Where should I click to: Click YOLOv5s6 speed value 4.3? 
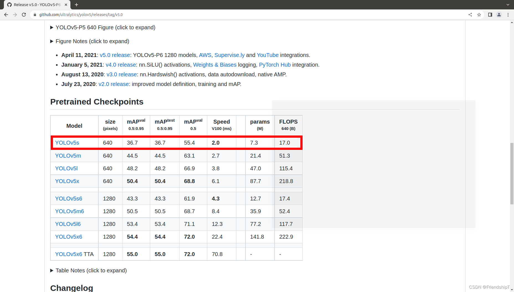(216, 199)
